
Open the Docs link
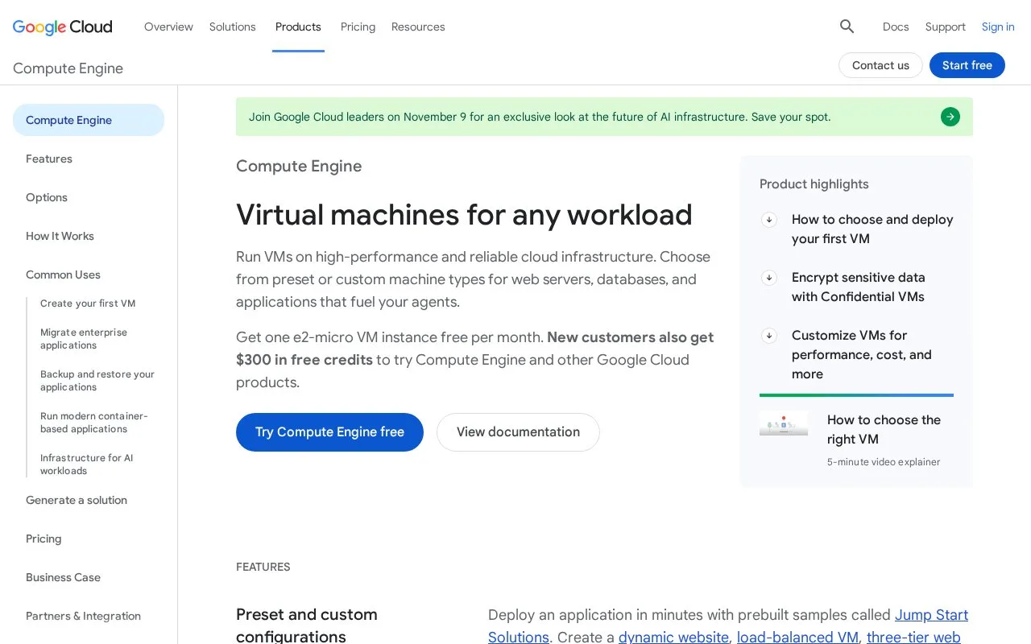click(896, 27)
